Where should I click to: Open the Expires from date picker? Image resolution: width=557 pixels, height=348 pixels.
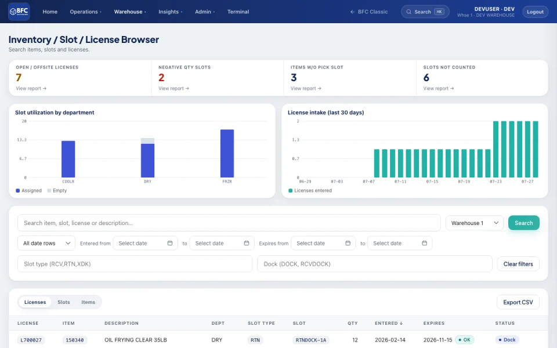click(x=323, y=243)
